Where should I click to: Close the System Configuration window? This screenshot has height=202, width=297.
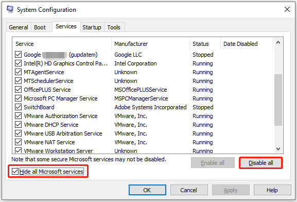pyautogui.click(x=287, y=9)
